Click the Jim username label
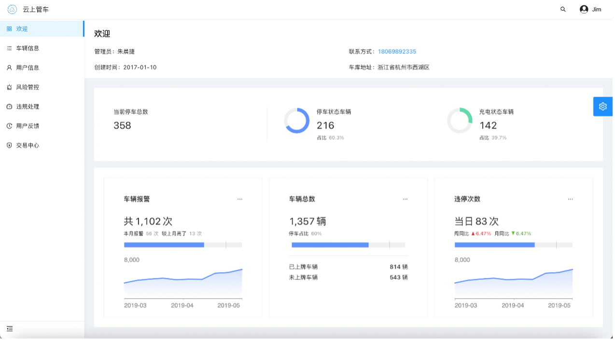This screenshot has width=615, height=340. (x=597, y=9)
